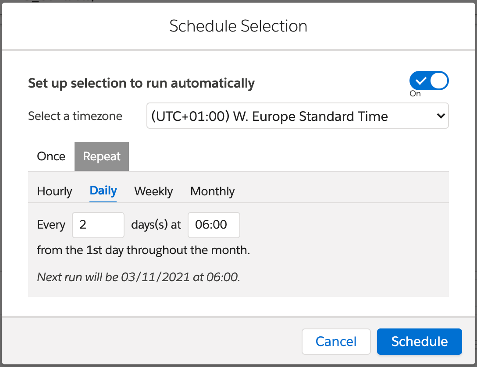Click the checkmark inside the On switch
477x367 pixels.
coord(421,81)
